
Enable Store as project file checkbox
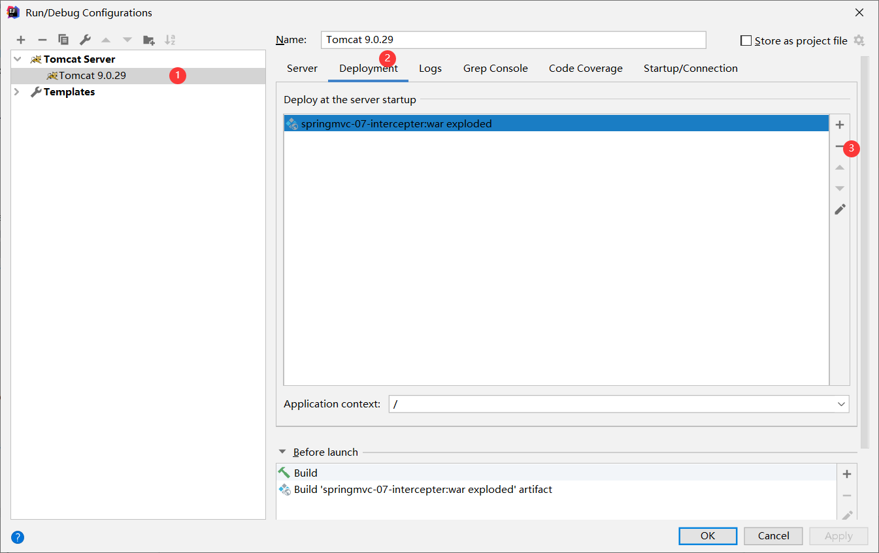pos(746,40)
